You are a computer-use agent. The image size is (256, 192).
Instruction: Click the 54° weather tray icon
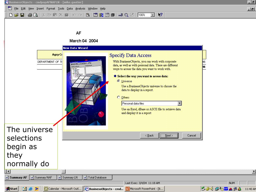click(x=226, y=189)
